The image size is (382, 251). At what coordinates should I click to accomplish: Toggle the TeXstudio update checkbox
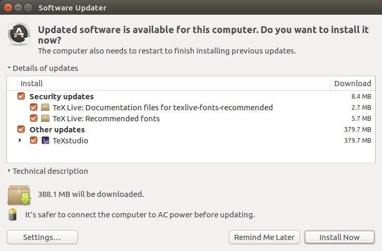coord(34,140)
